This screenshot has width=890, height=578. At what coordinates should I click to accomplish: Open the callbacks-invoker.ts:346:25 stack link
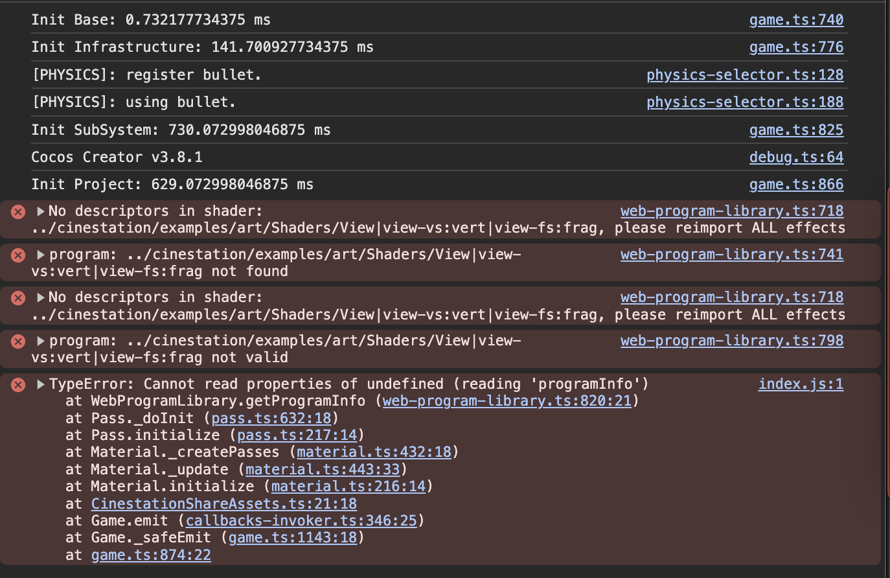301,521
